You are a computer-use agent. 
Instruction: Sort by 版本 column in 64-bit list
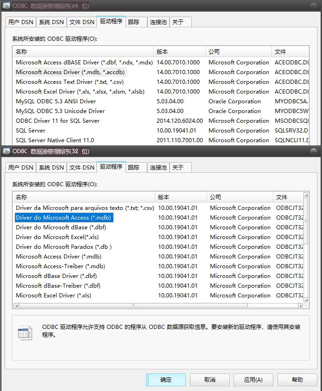pos(180,51)
